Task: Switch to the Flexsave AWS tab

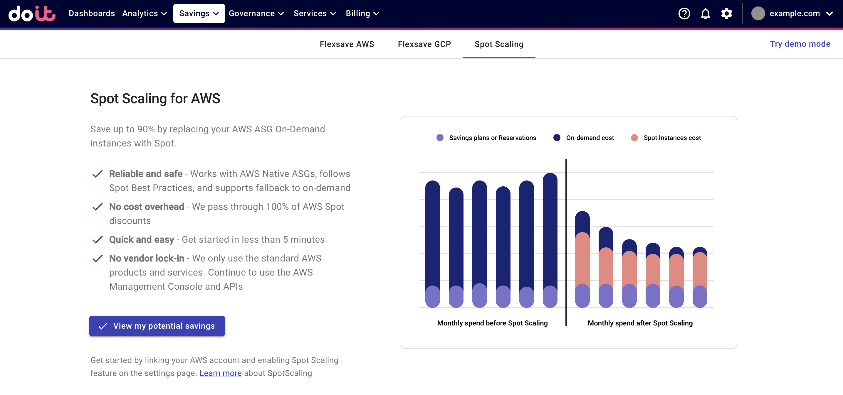Action: click(347, 44)
